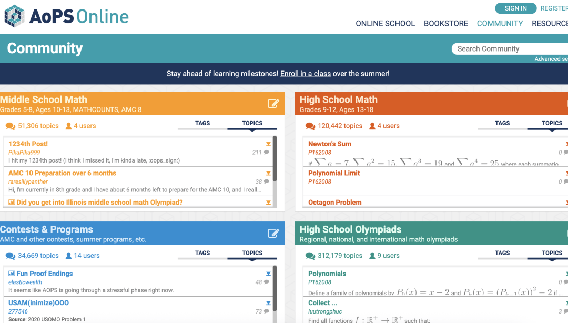
Task: Click bookmark icon on Fun Proof Endings topic
Action: click(x=268, y=274)
